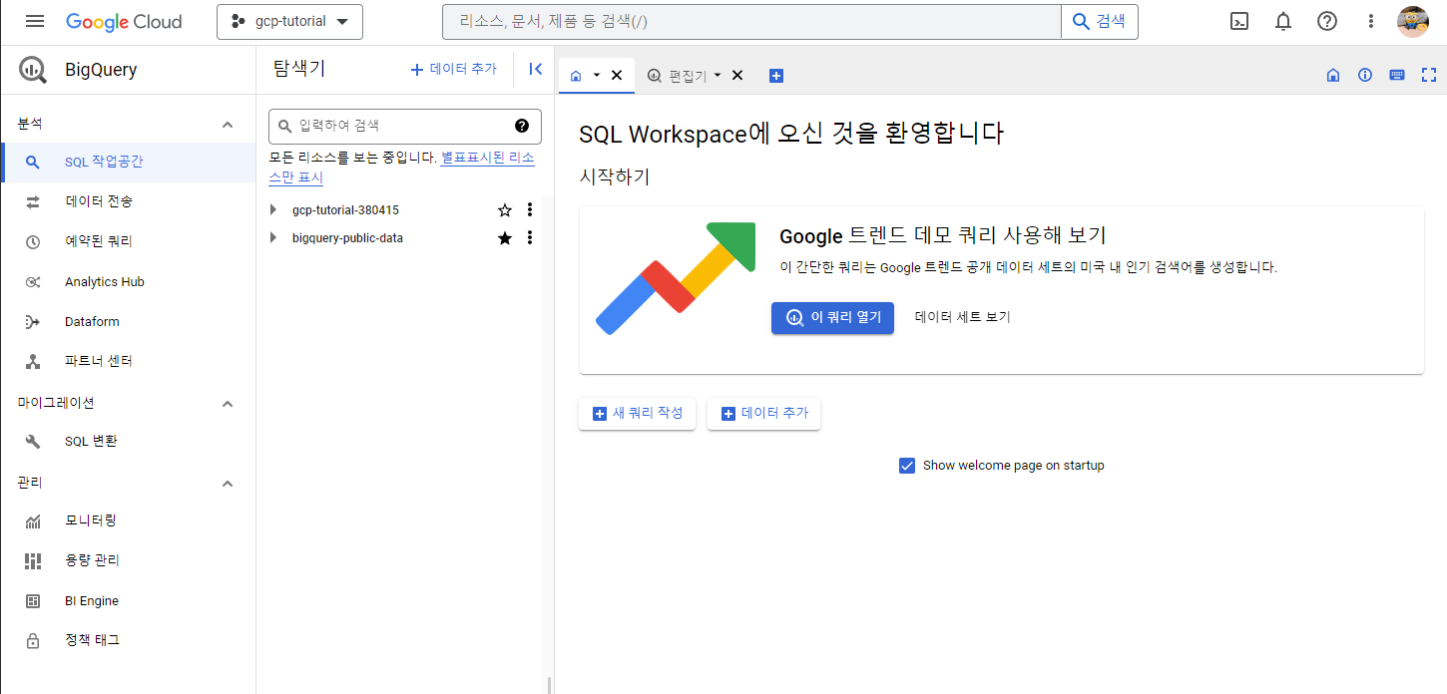Expand the gcp-tutorial-380415 project
1447x694 pixels.
click(x=273, y=210)
